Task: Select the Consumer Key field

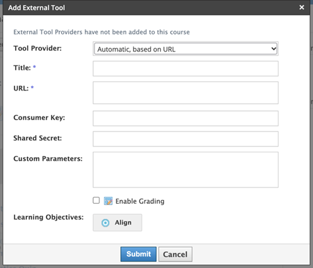Action: click(185, 118)
